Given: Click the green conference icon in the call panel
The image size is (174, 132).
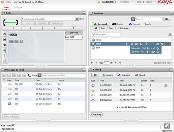Looking at the screenshot, I should click(x=4, y=50).
